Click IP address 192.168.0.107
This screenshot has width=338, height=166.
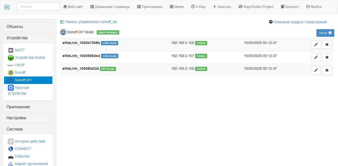point(183,56)
